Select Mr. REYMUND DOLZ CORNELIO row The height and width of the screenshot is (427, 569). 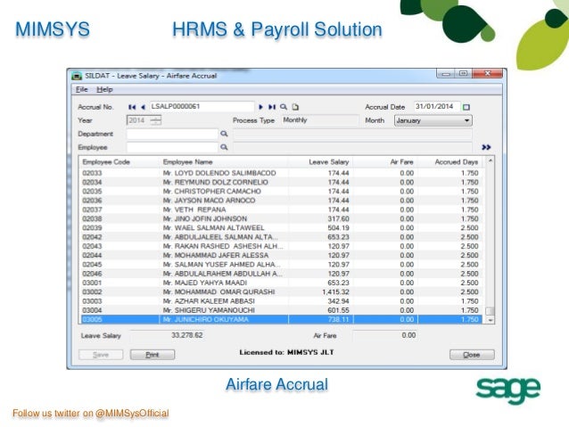[281, 182]
